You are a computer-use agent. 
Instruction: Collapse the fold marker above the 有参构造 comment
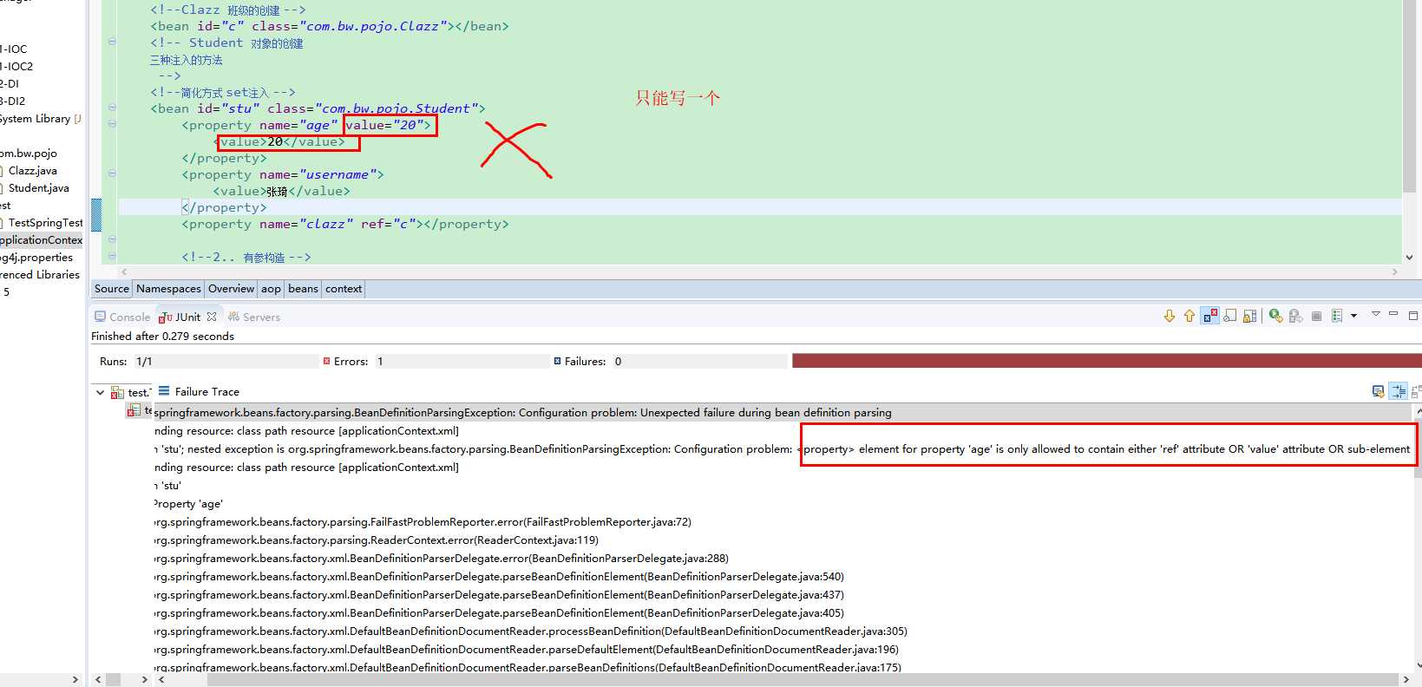(112, 239)
